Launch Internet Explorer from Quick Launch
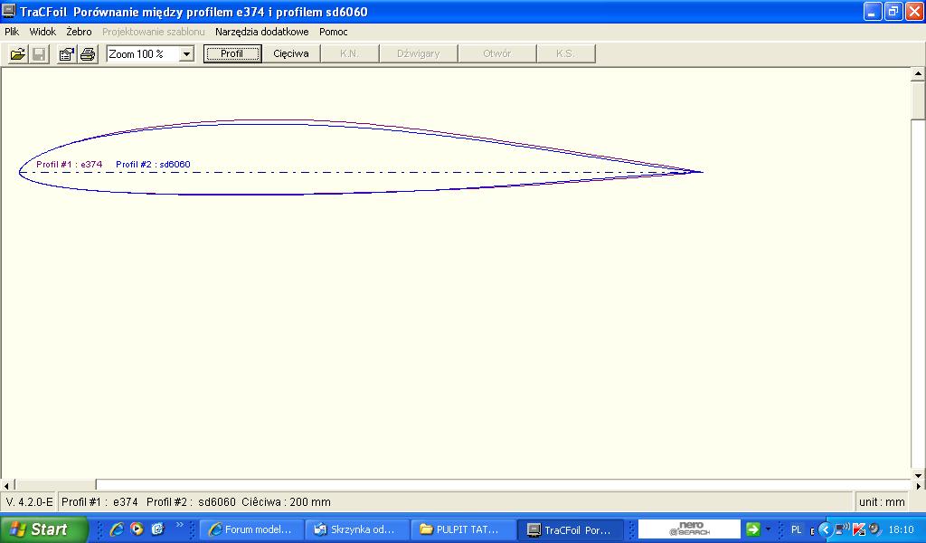Viewport: 926px width, 543px height. click(x=117, y=529)
